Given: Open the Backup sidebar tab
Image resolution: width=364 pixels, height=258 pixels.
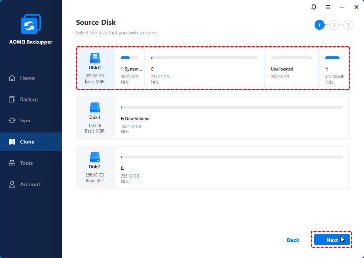Looking at the screenshot, I should pyautogui.click(x=28, y=99).
